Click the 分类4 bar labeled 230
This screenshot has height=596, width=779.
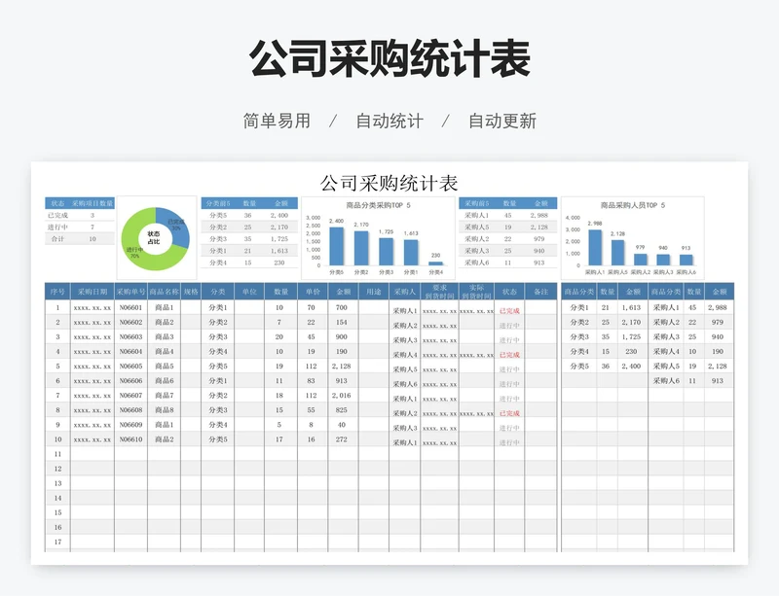435,263
